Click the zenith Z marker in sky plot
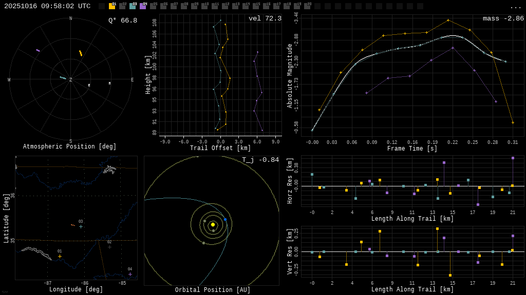 tap(70, 80)
